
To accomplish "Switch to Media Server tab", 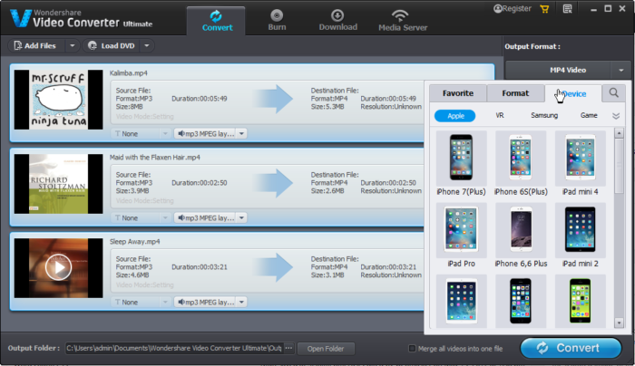I will pyautogui.click(x=403, y=20).
